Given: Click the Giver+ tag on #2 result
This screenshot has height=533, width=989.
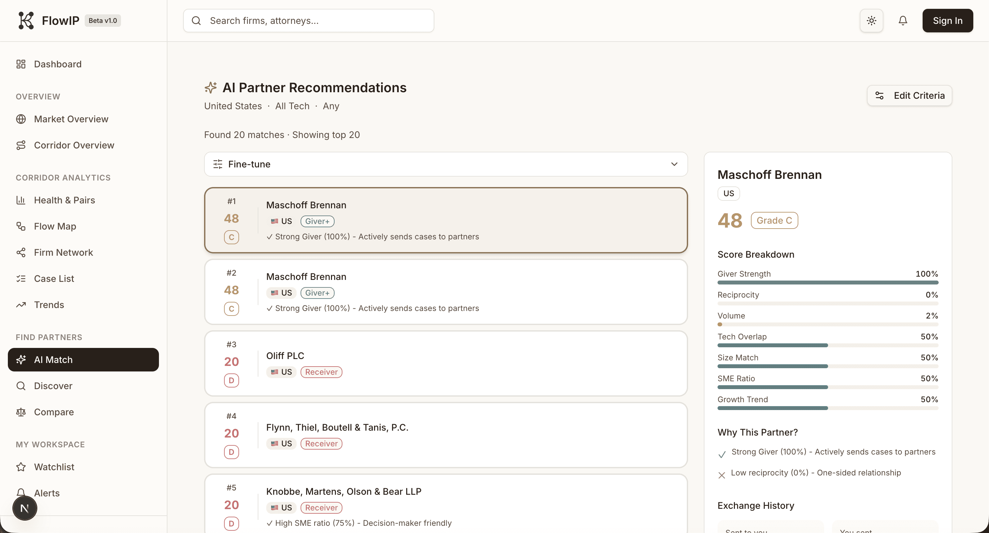Looking at the screenshot, I should click(x=317, y=293).
